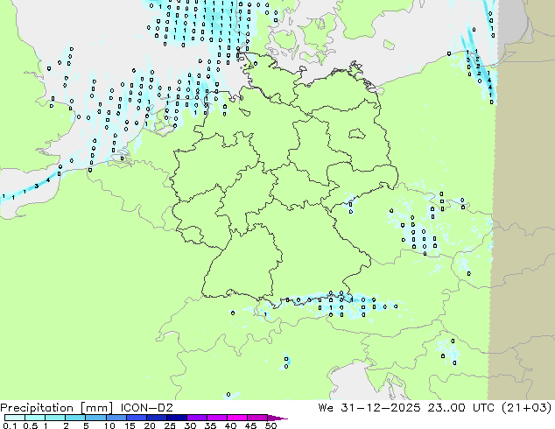
Task: Click the legend value '35'
Action: pos(210,425)
